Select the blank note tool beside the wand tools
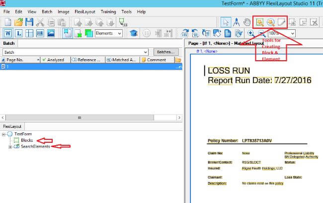Screen dimensions: 323x203 click(x=281, y=22)
